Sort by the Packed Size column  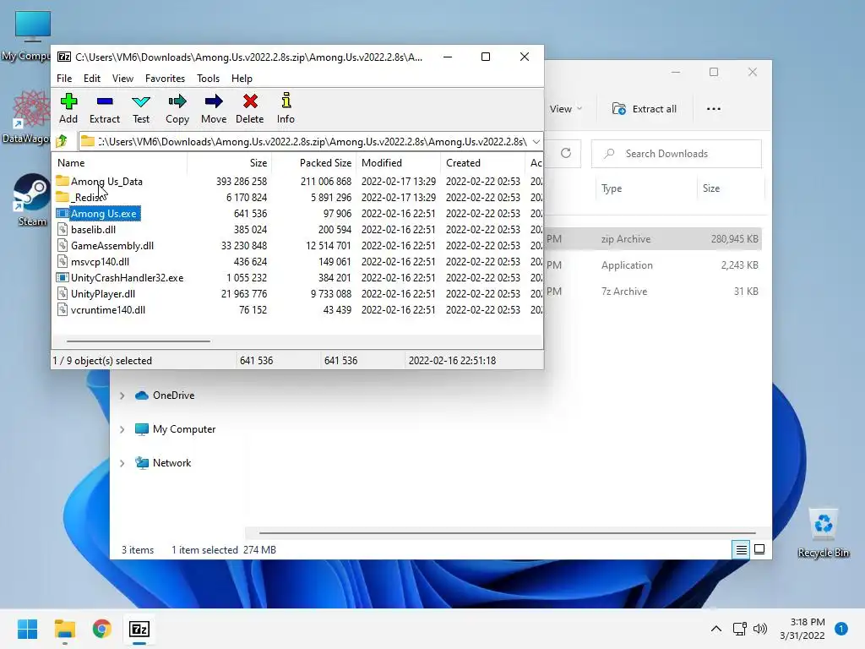(x=314, y=163)
